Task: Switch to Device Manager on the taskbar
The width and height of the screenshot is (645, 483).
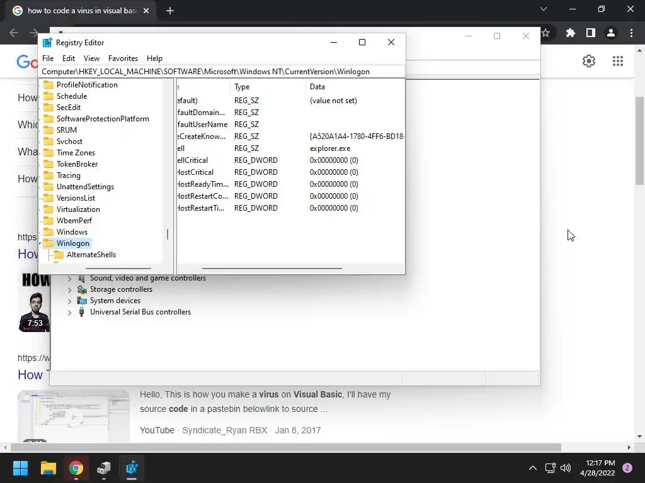Action: 104,468
